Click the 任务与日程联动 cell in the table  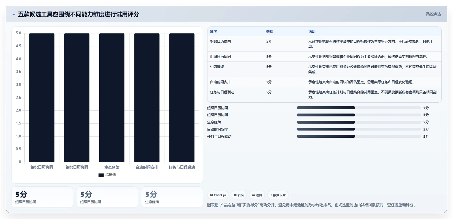pyautogui.click(x=222, y=92)
